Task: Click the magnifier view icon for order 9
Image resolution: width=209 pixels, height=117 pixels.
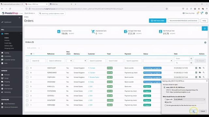Action: (x=203, y=68)
